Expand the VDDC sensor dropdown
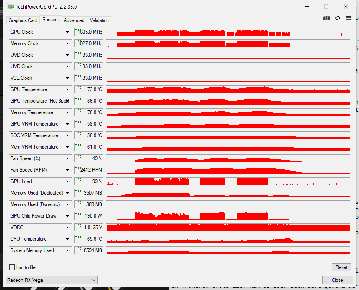 (67, 227)
